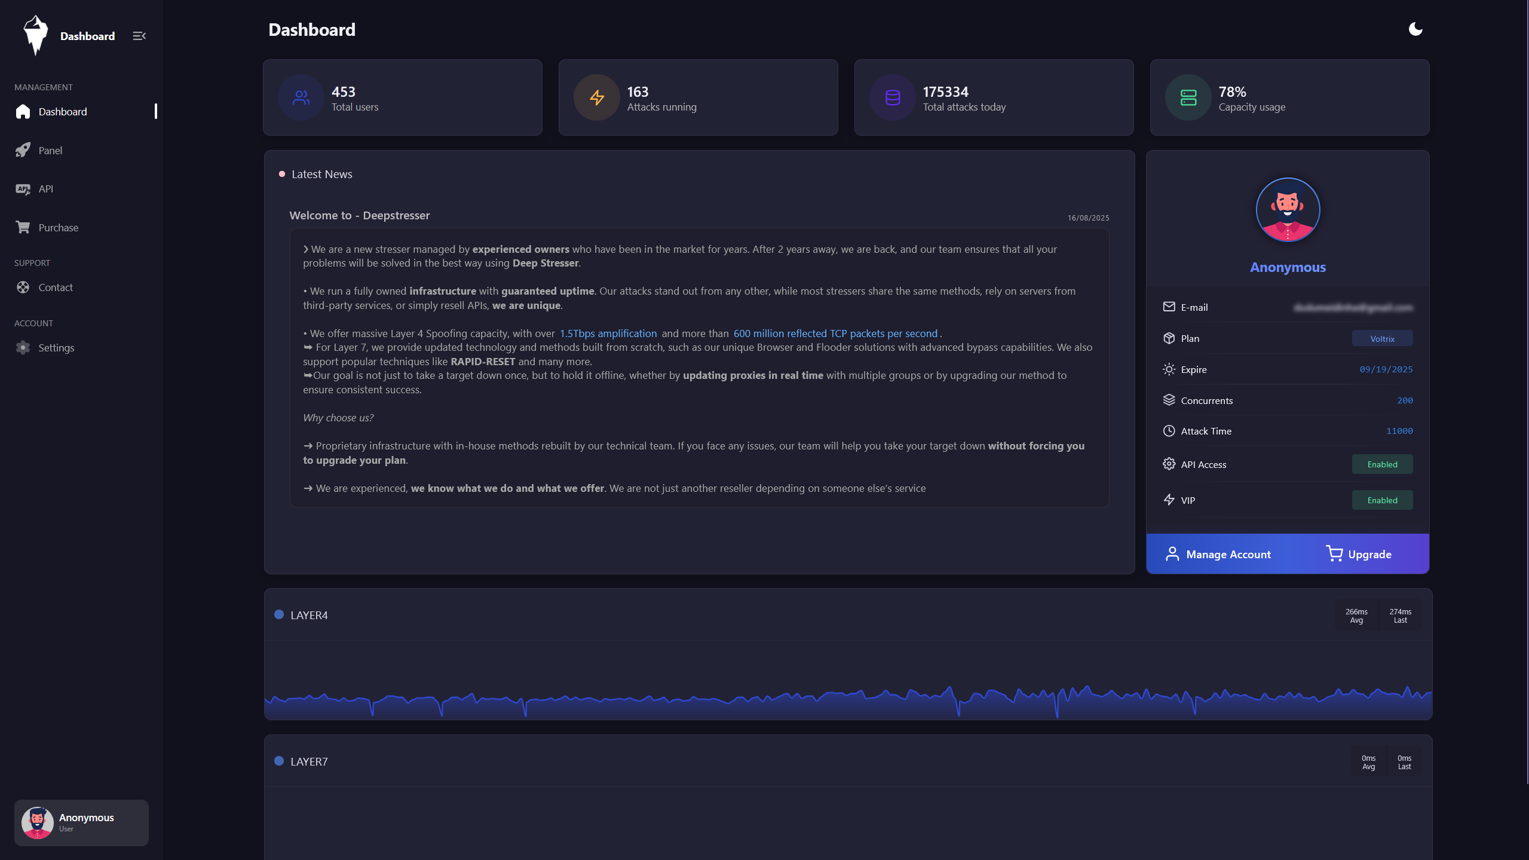The image size is (1529, 860).
Task: Click the Capacity usage server icon
Action: point(1188,97)
